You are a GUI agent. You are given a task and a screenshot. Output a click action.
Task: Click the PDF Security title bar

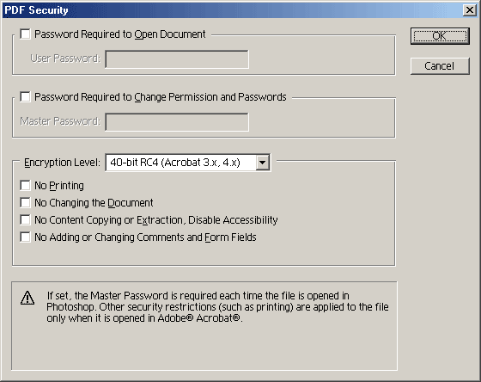tap(233, 10)
